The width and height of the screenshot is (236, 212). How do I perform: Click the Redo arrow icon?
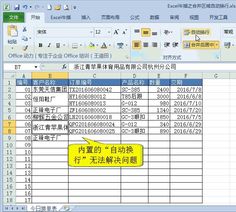point(37,7)
